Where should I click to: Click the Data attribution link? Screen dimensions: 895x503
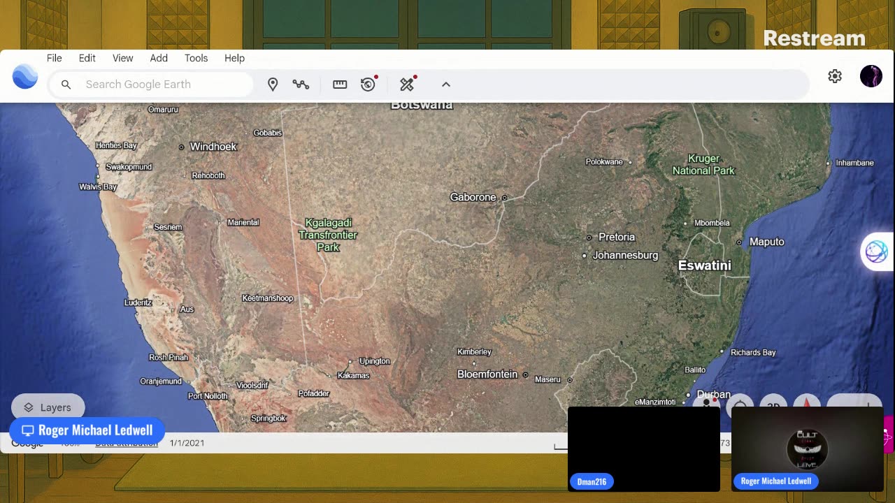127,443
